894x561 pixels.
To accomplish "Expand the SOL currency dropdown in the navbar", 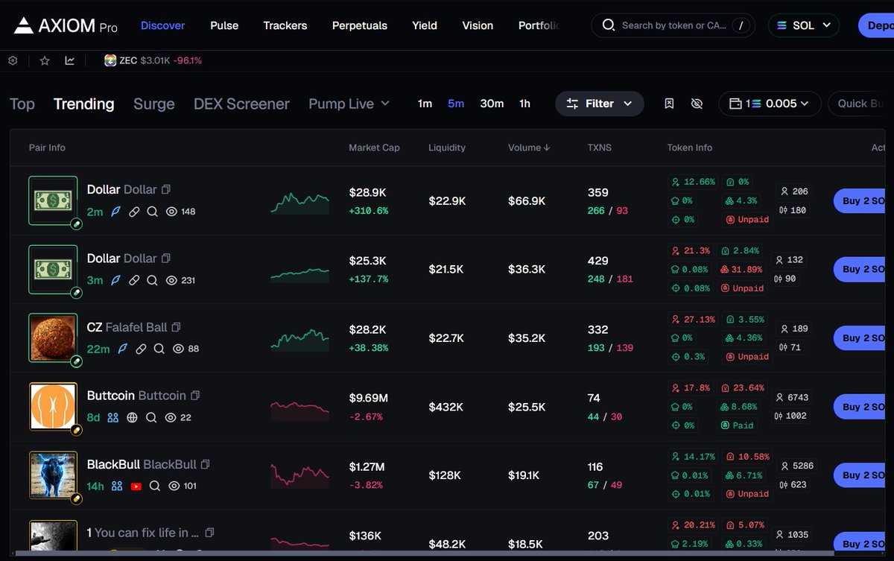I will (803, 25).
